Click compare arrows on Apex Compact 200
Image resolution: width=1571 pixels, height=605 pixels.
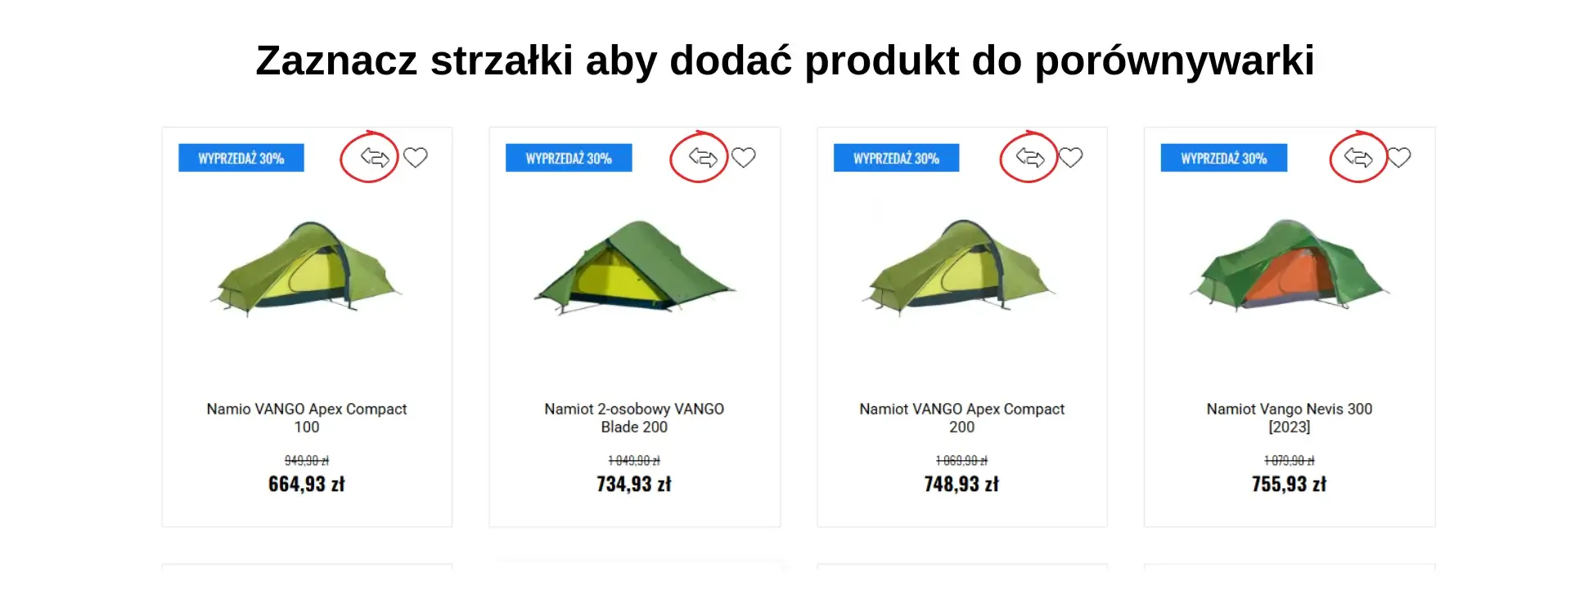click(1030, 157)
